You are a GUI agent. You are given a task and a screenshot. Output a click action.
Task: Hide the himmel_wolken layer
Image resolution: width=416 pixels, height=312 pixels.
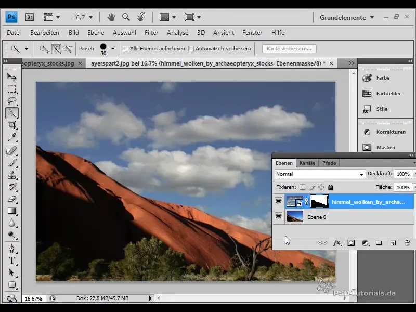[278, 201]
